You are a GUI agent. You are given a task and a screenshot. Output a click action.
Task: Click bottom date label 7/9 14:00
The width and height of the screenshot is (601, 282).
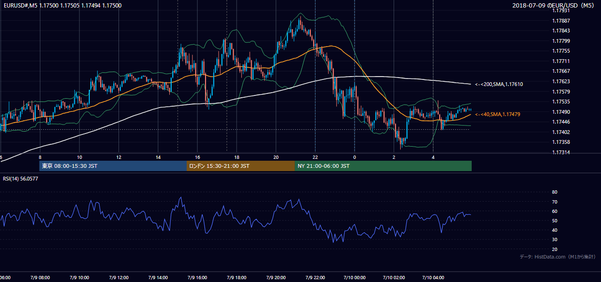point(158,277)
